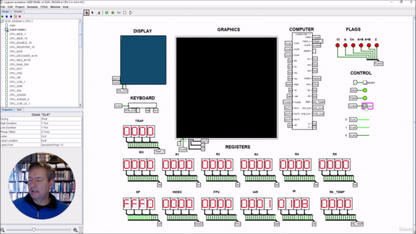The width and height of the screenshot is (416, 234).
Task: Pick the NOT gate tool
Action: pos(119,12)
